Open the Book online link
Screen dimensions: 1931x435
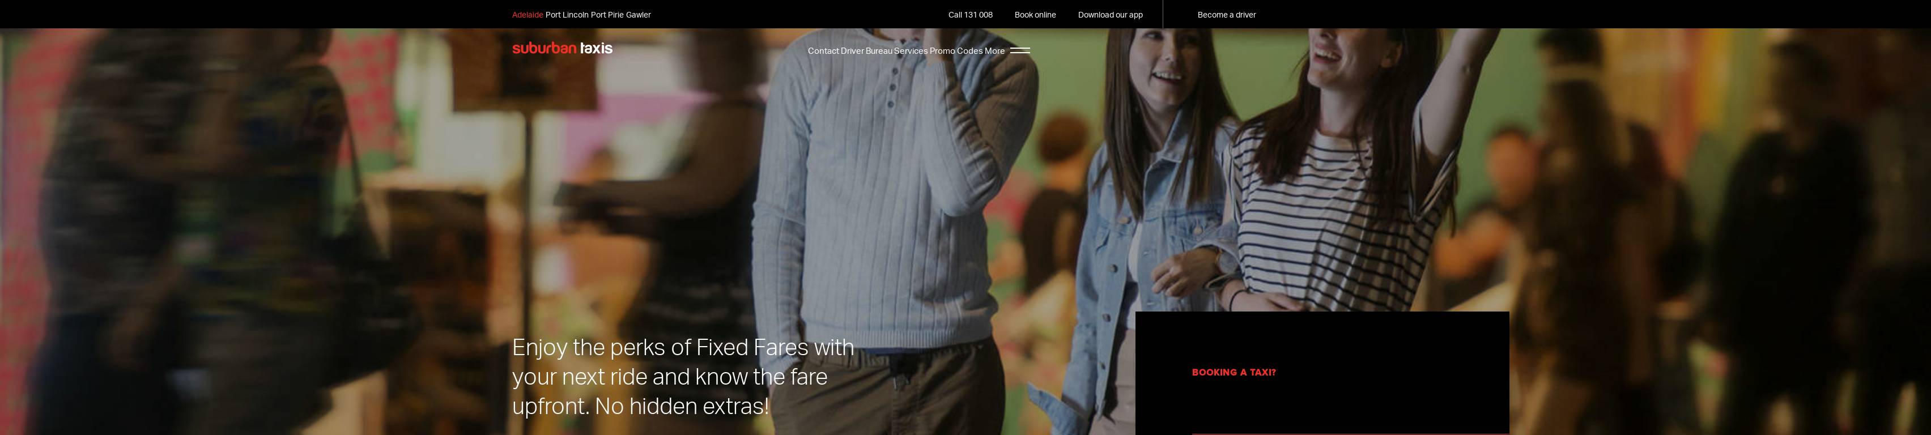[x=1035, y=15]
